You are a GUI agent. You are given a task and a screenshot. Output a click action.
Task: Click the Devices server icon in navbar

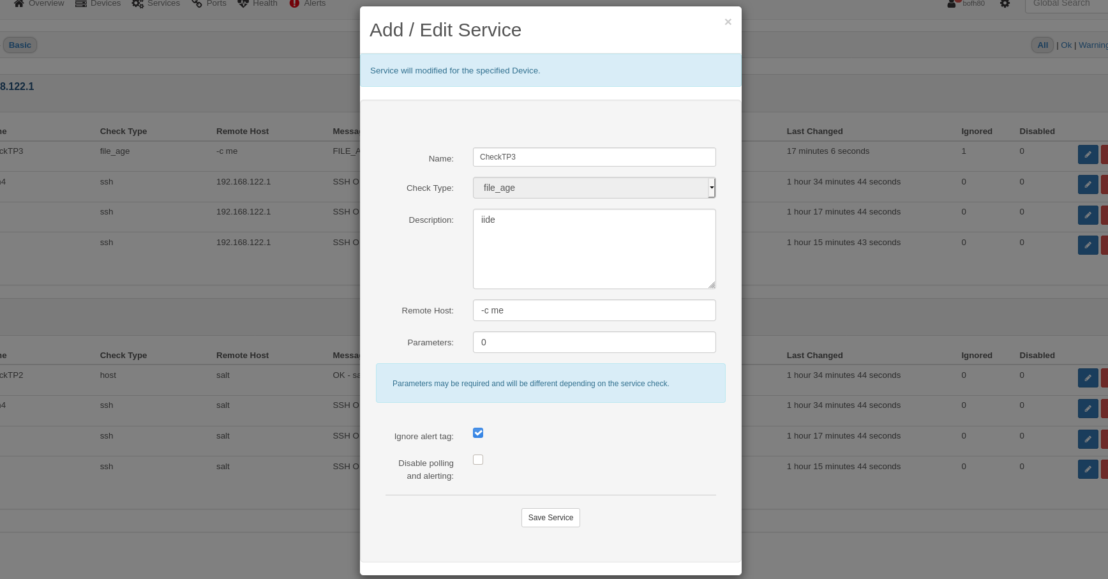(x=81, y=3)
